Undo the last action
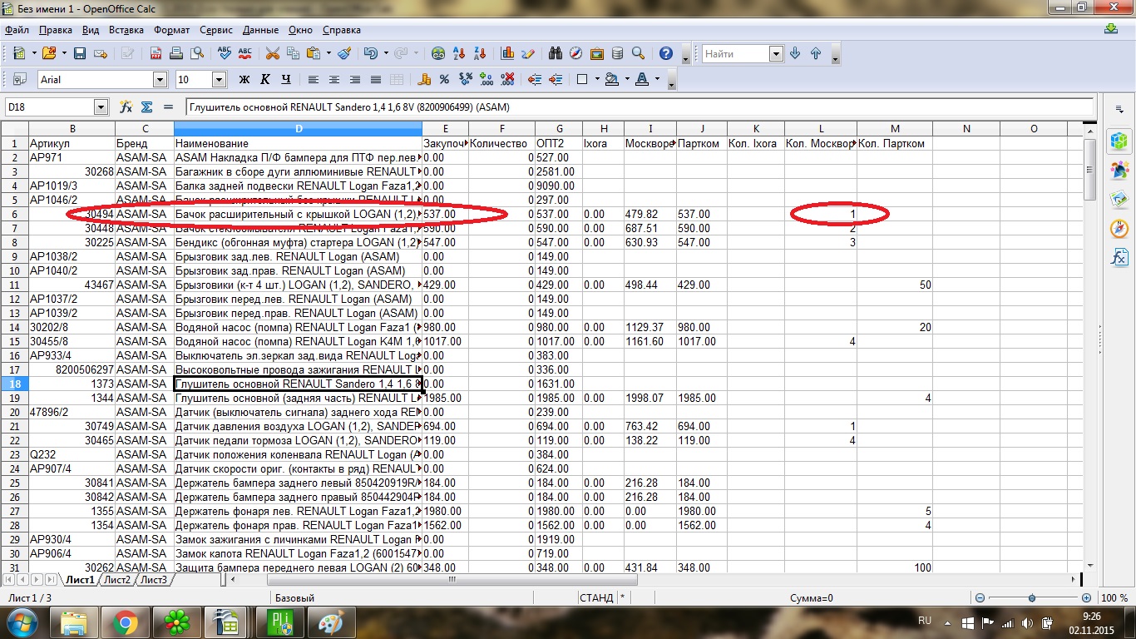The height and width of the screenshot is (639, 1136). 370,53
